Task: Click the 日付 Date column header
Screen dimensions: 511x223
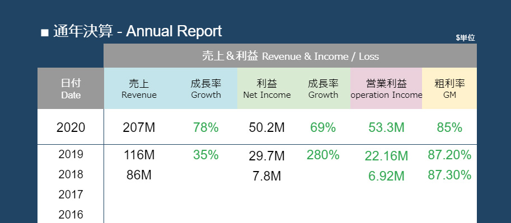Action: (71, 88)
